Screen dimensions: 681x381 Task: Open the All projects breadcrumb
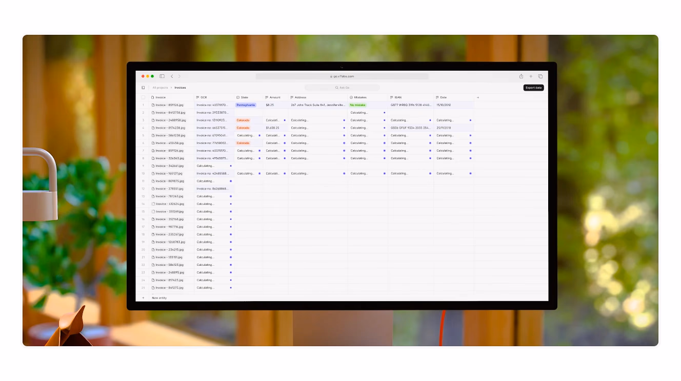(x=160, y=88)
